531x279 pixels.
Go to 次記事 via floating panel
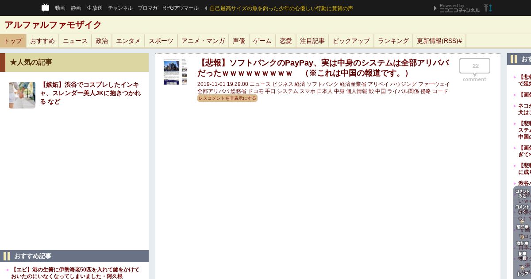point(522,240)
